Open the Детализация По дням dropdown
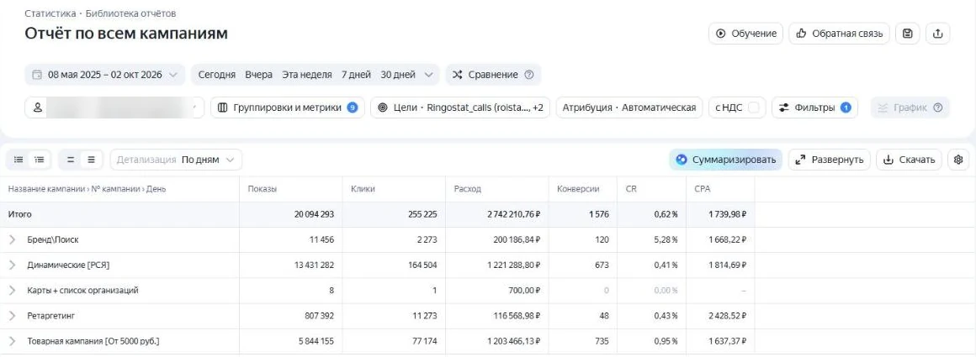 176,160
